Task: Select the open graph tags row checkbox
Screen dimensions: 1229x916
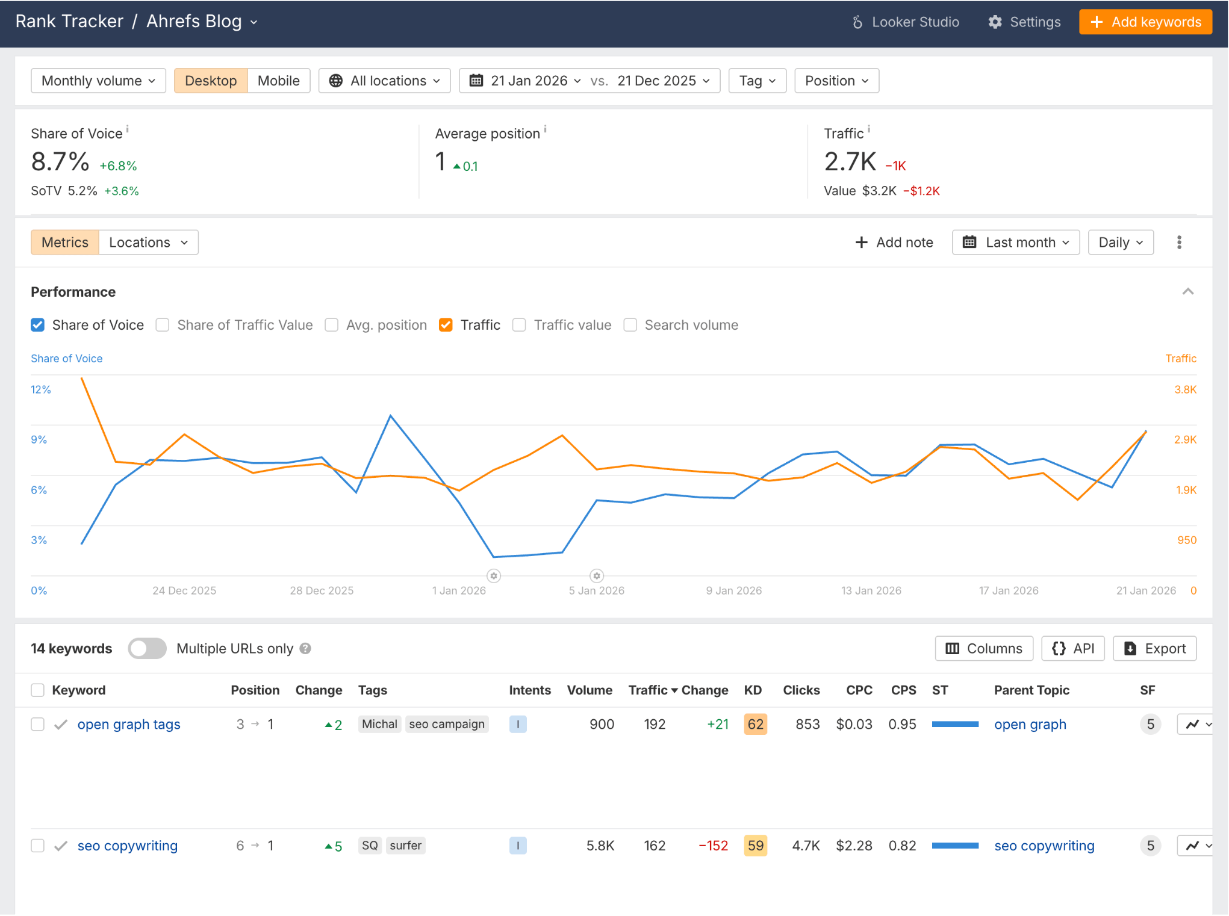Action: (37, 724)
